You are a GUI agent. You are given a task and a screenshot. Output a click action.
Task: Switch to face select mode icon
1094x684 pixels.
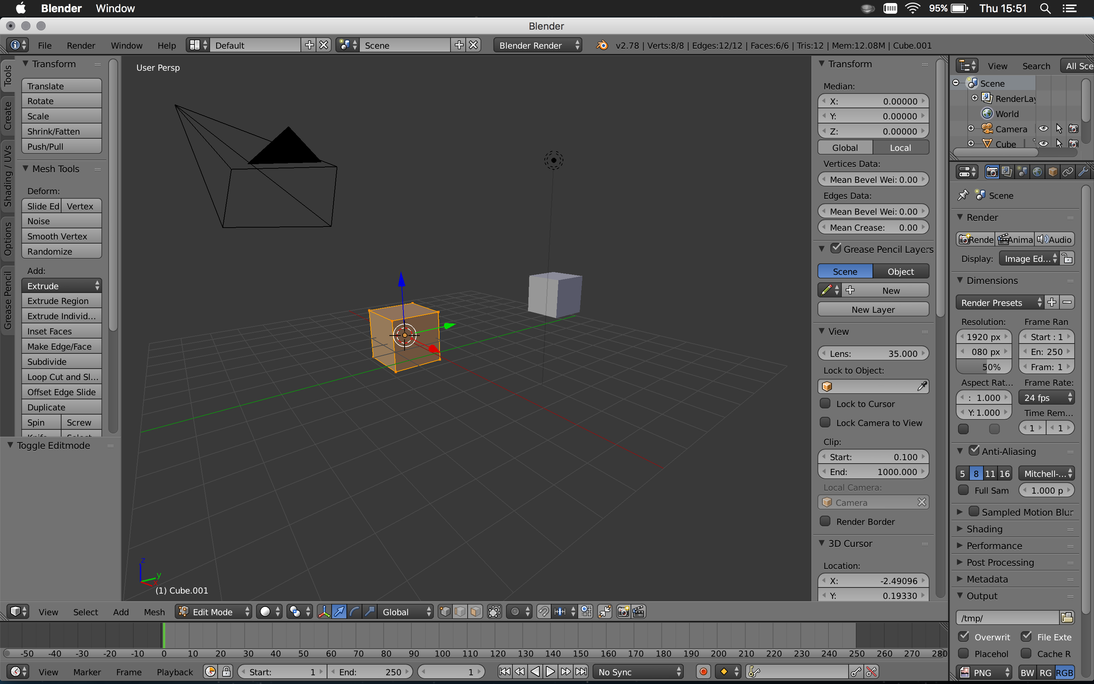click(x=475, y=612)
